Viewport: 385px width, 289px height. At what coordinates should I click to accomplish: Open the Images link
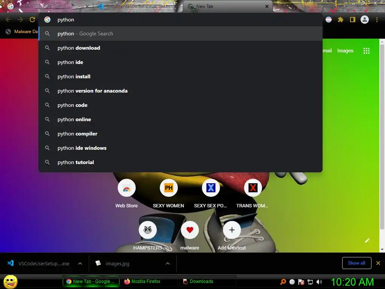345,51
